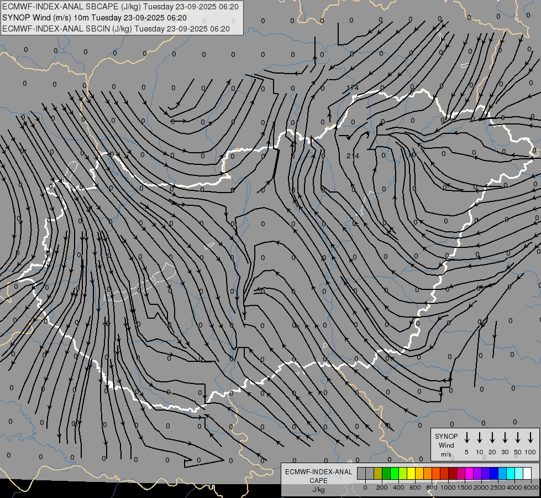Select the bright green CAPE legend swatch
Screen dimensions: 541x498
pos(395,473)
